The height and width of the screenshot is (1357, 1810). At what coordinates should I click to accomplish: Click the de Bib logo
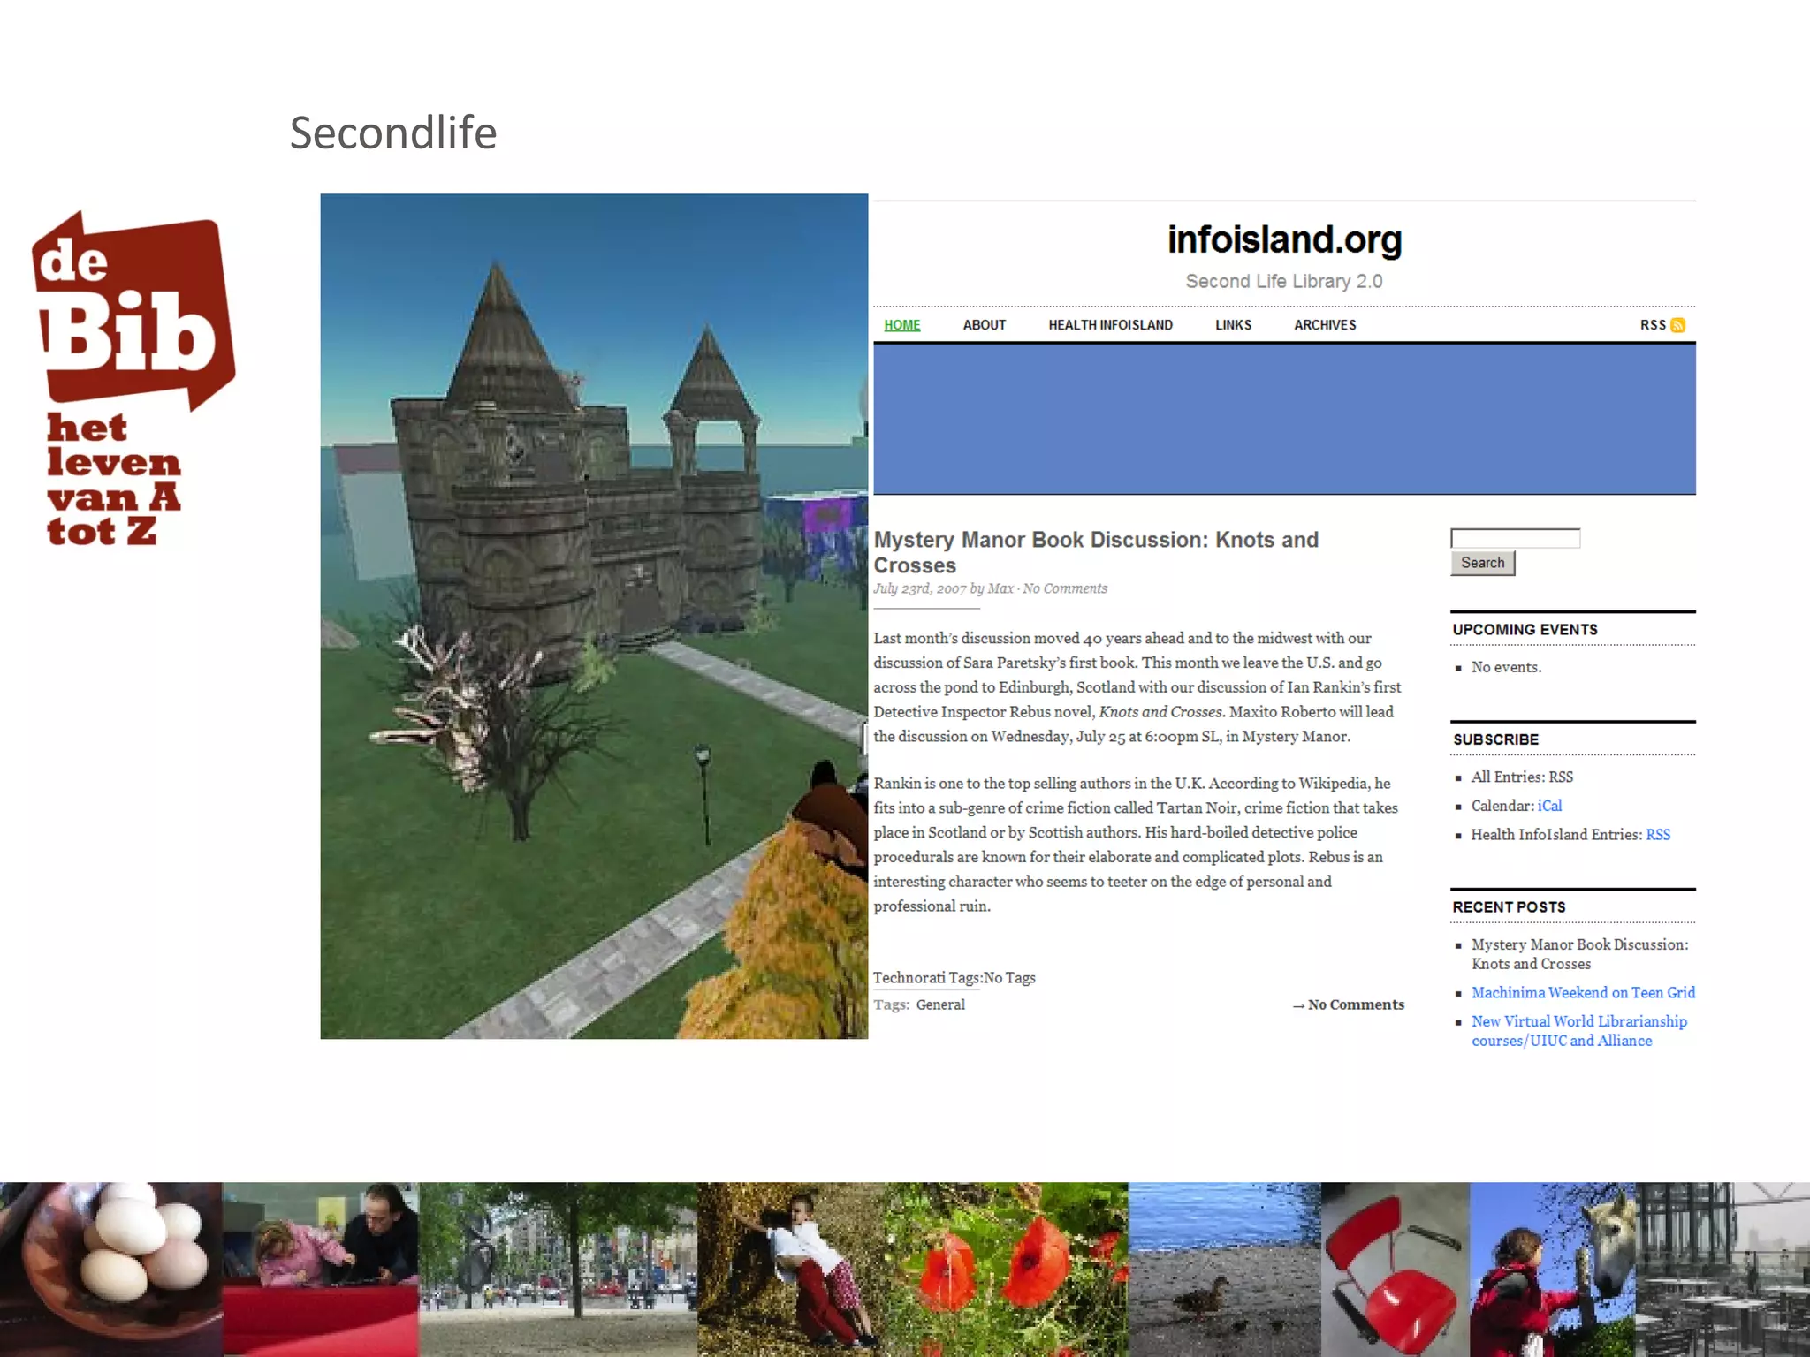pyautogui.click(x=133, y=311)
